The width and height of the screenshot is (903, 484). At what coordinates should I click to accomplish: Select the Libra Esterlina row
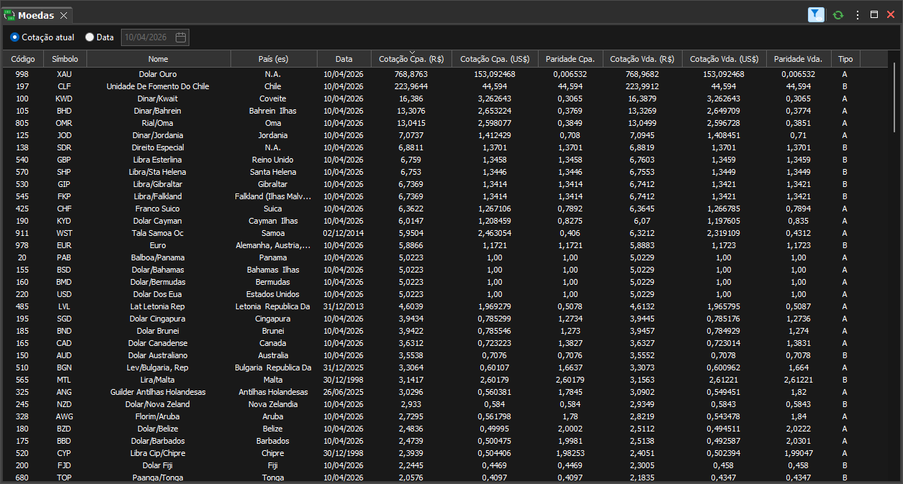click(x=445, y=160)
